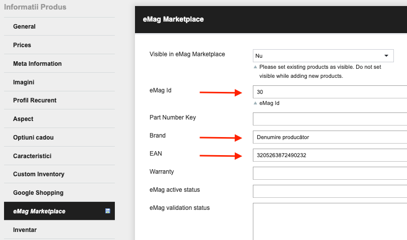
Task: Click the 'eMag validation status' label
Action: (x=180, y=208)
